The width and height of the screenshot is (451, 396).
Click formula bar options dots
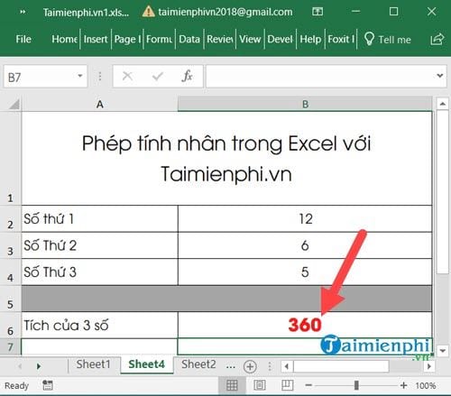pos(100,77)
